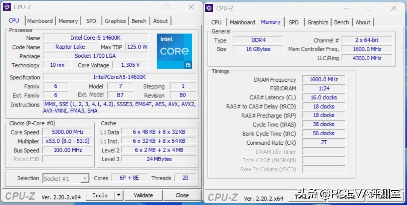Click the Close button in left window
407x205 pixels.
point(182,195)
